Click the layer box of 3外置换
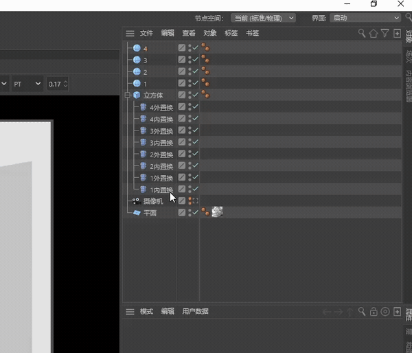412x353 pixels. (182, 130)
